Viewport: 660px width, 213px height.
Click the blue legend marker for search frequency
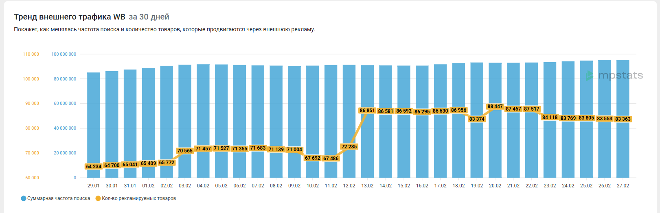pos(24,198)
